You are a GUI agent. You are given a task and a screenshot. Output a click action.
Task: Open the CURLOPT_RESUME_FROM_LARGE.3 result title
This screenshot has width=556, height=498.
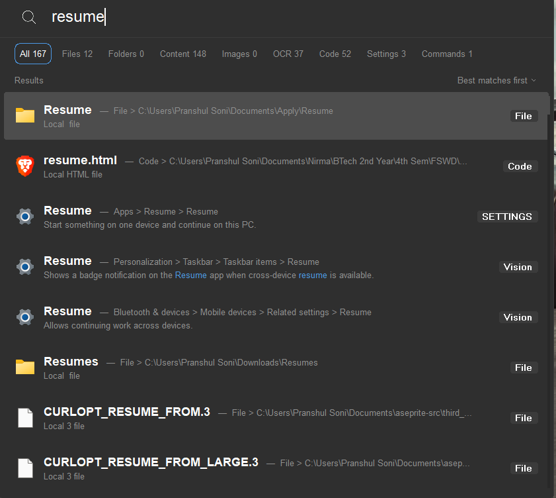click(x=151, y=462)
